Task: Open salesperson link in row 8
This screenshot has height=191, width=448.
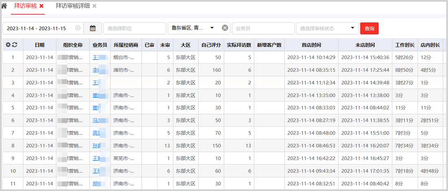Action: pos(97,146)
